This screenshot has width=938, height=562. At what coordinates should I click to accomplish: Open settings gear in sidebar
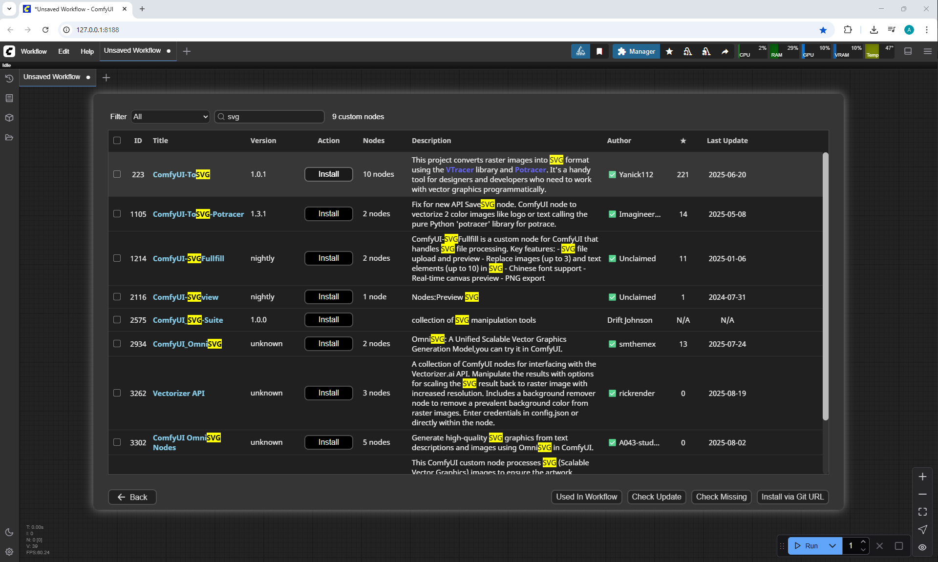point(9,552)
